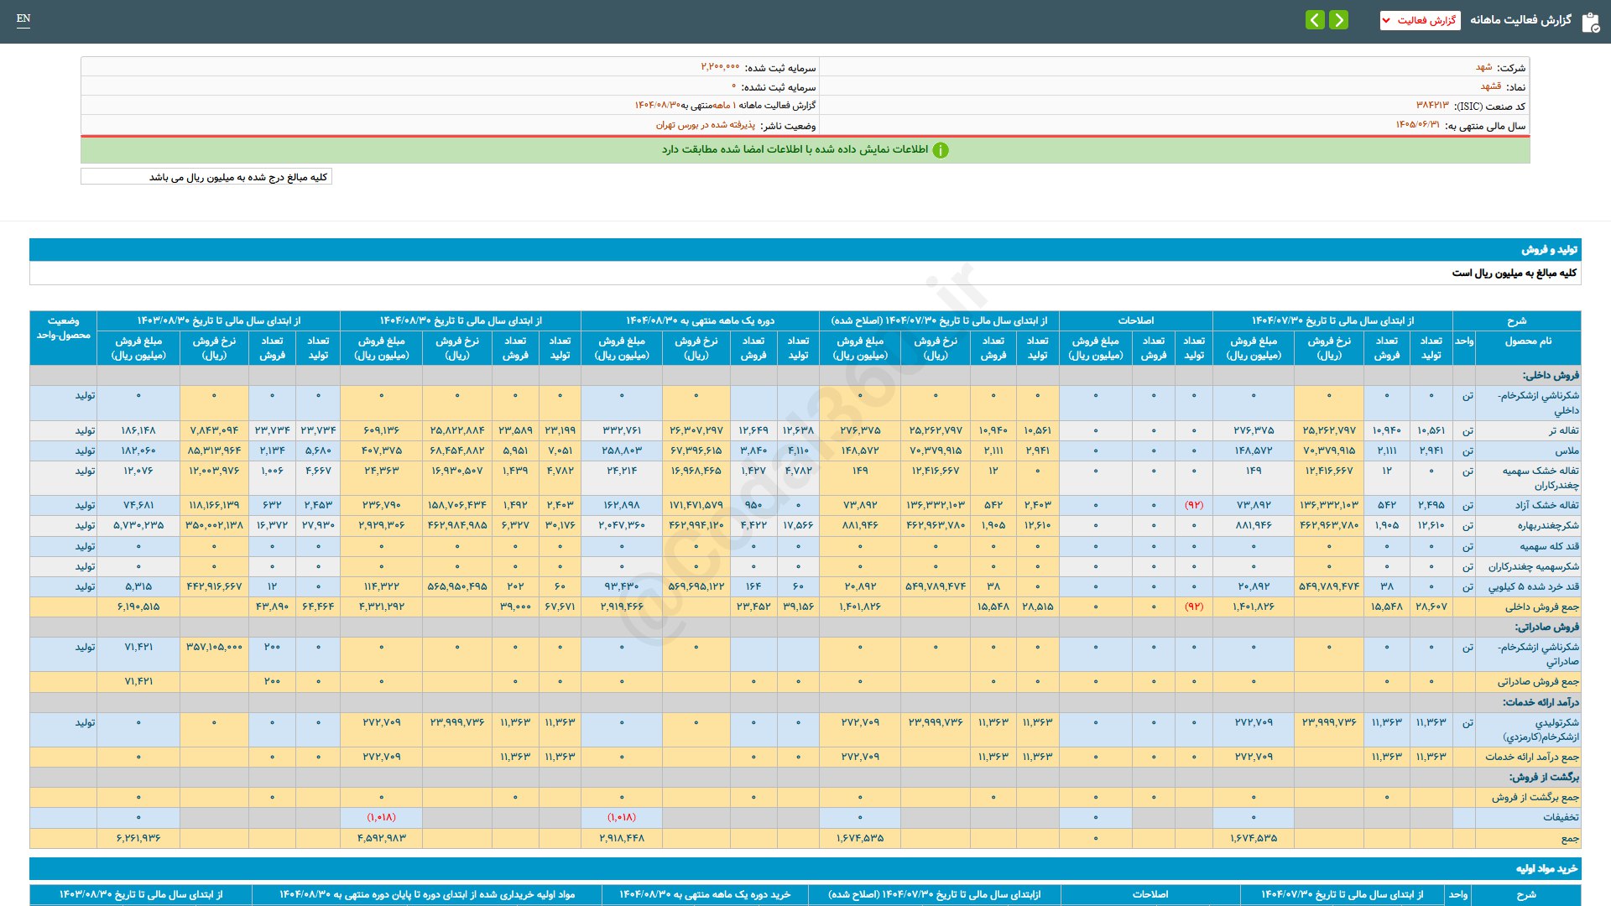Click the تفاله تر product row label

click(x=1563, y=430)
